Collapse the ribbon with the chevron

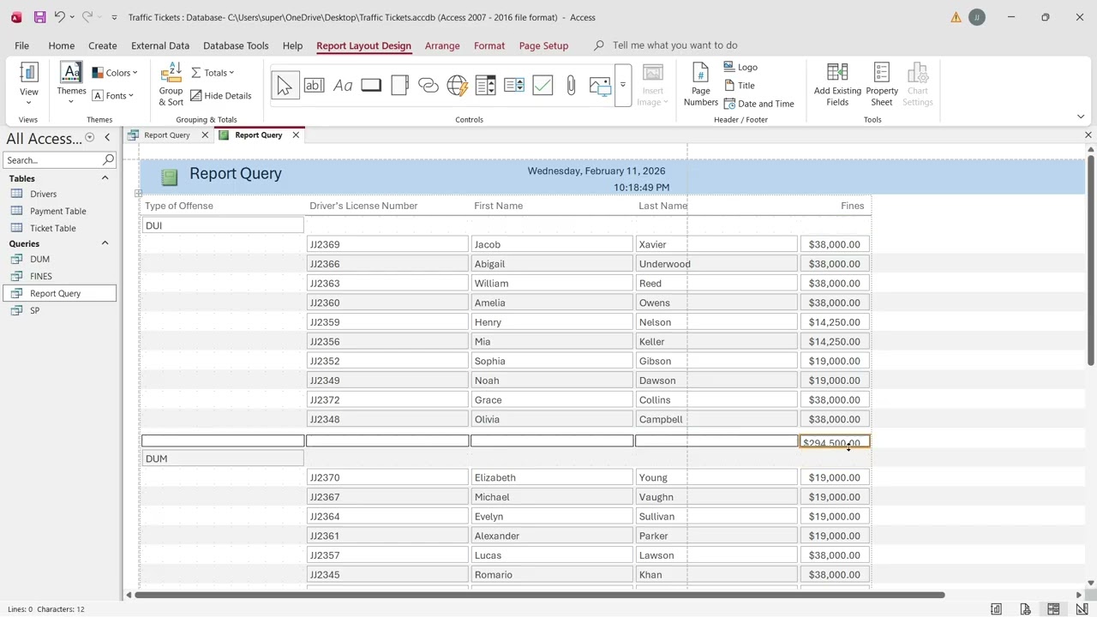pos(1080,117)
